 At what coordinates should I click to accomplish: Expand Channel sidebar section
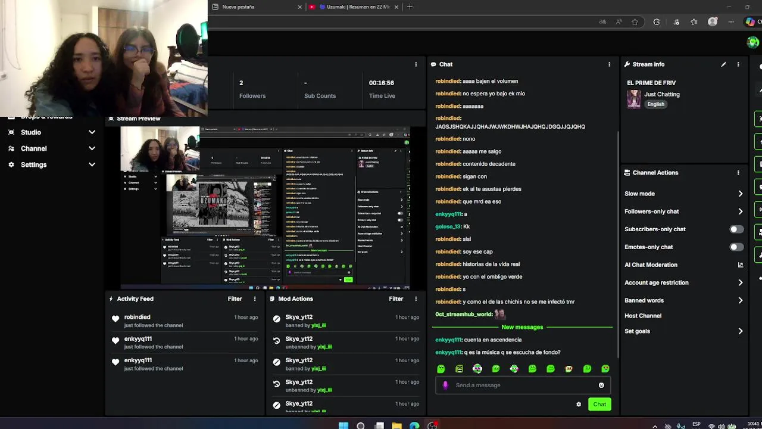click(92, 148)
